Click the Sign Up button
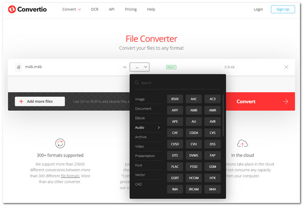 click(x=283, y=9)
